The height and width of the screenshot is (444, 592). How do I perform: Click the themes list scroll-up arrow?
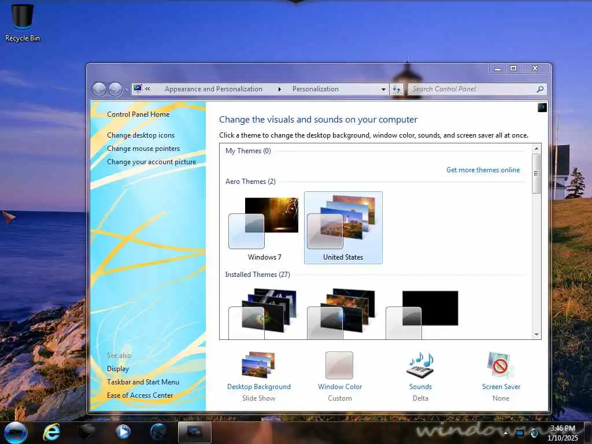tap(536, 149)
